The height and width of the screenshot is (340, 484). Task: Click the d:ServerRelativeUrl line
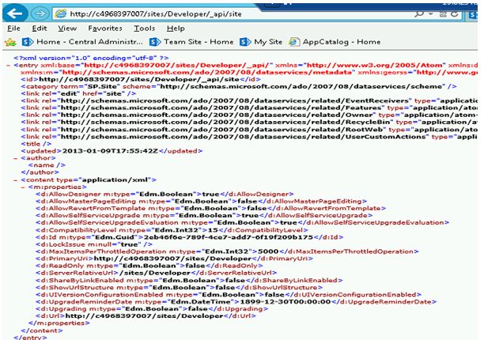click(156, 273)
